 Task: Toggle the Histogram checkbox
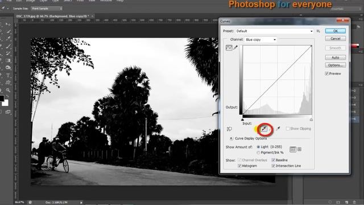click(239, 166)
